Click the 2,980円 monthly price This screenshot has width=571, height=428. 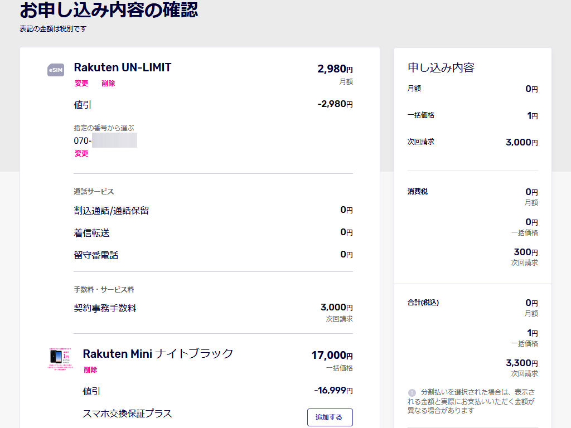(x=335, y=69)
